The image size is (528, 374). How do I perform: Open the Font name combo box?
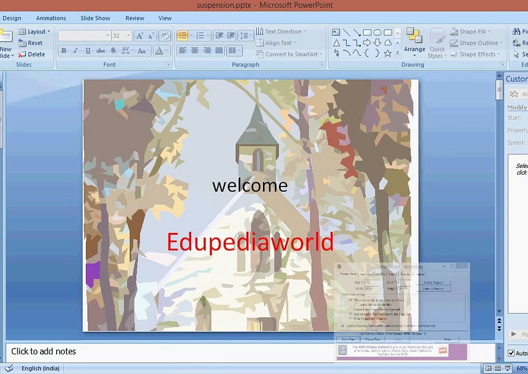click(x=84, y=35)
